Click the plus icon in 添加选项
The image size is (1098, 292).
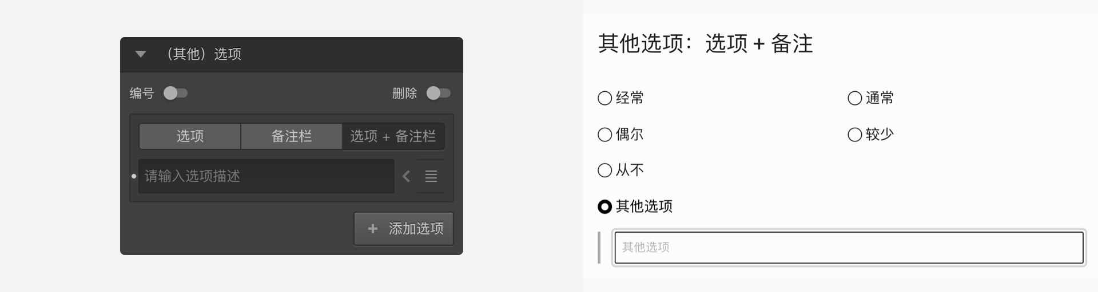coord(373,229)
